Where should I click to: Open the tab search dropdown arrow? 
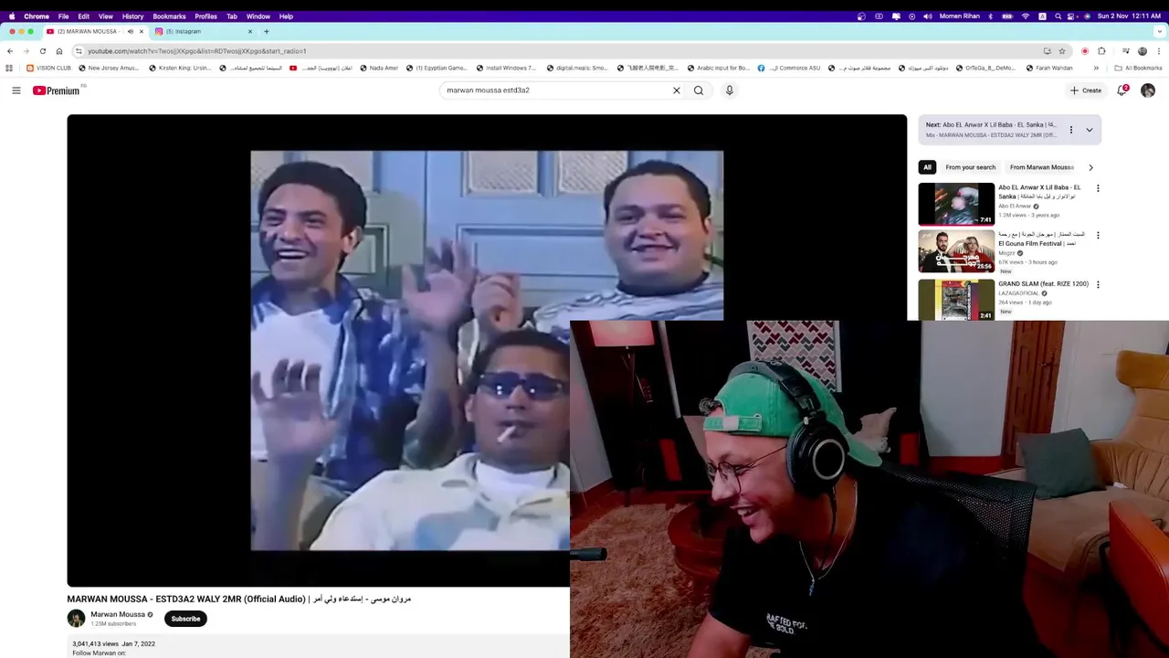click(x=1160, y=31)
